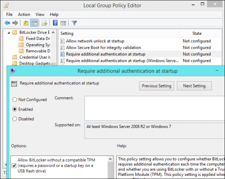Click the gray Forward arrow in toolbar
Screen dimensions: 225x179
click(15, 23)
